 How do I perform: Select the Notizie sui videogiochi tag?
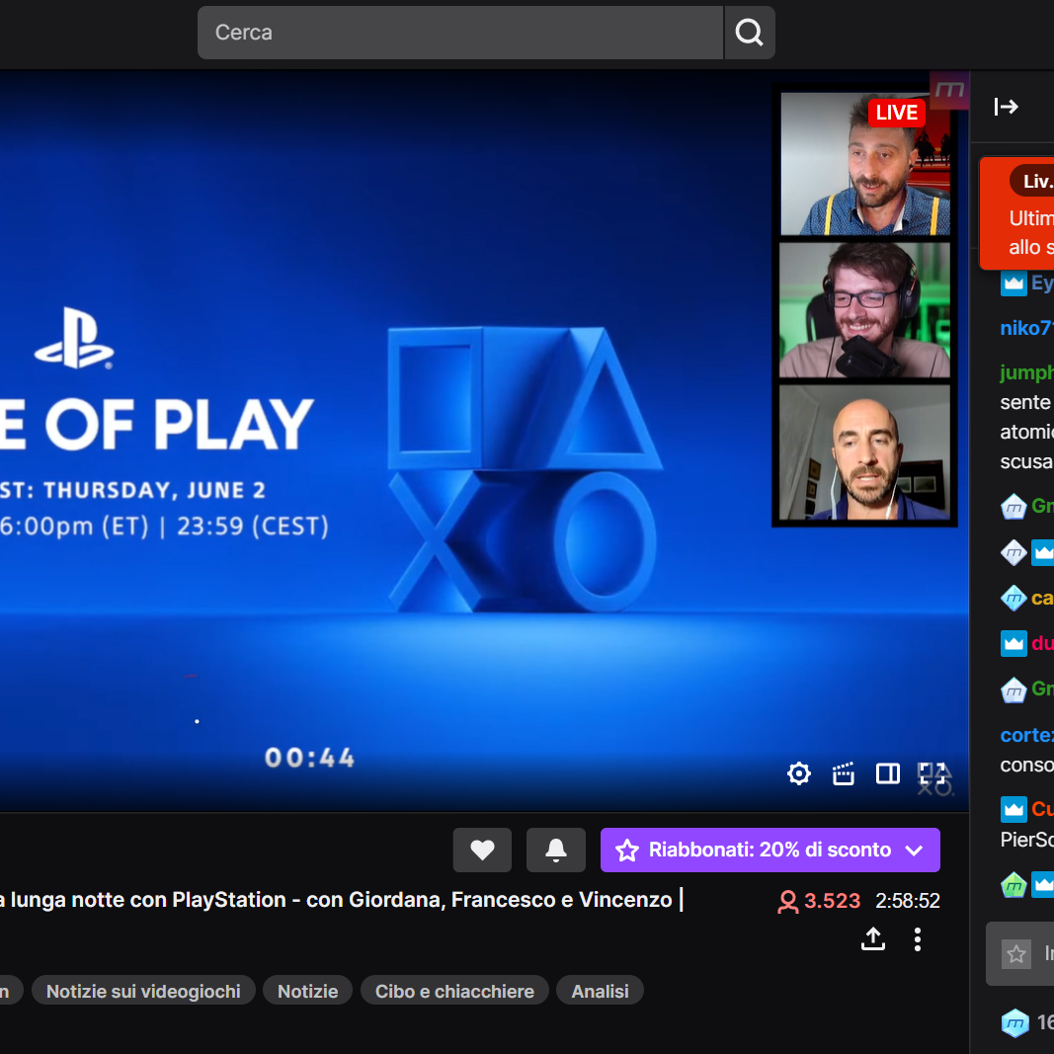click(x=143, y=991)
